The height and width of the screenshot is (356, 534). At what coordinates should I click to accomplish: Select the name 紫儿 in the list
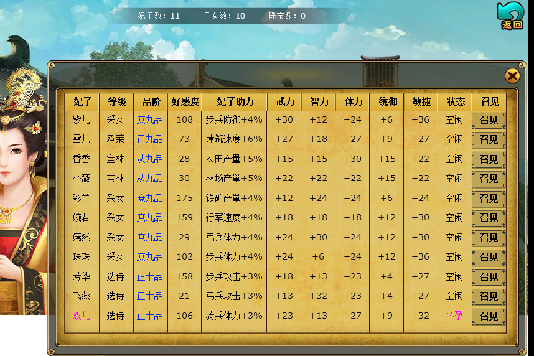click(81, 120)
